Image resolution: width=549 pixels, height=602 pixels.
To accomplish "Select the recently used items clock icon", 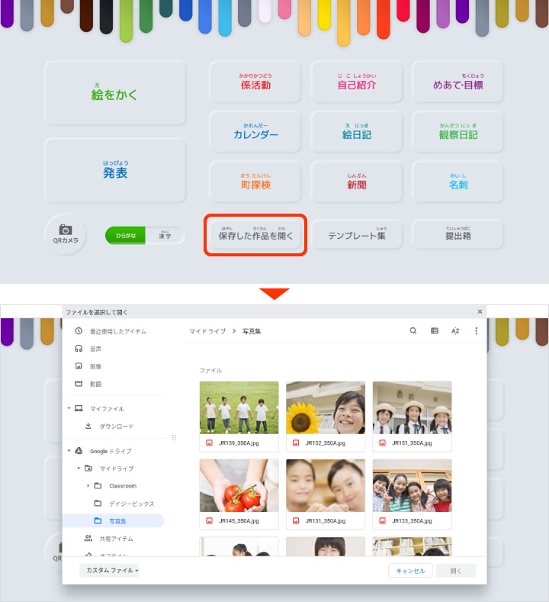I will point(79,331).
